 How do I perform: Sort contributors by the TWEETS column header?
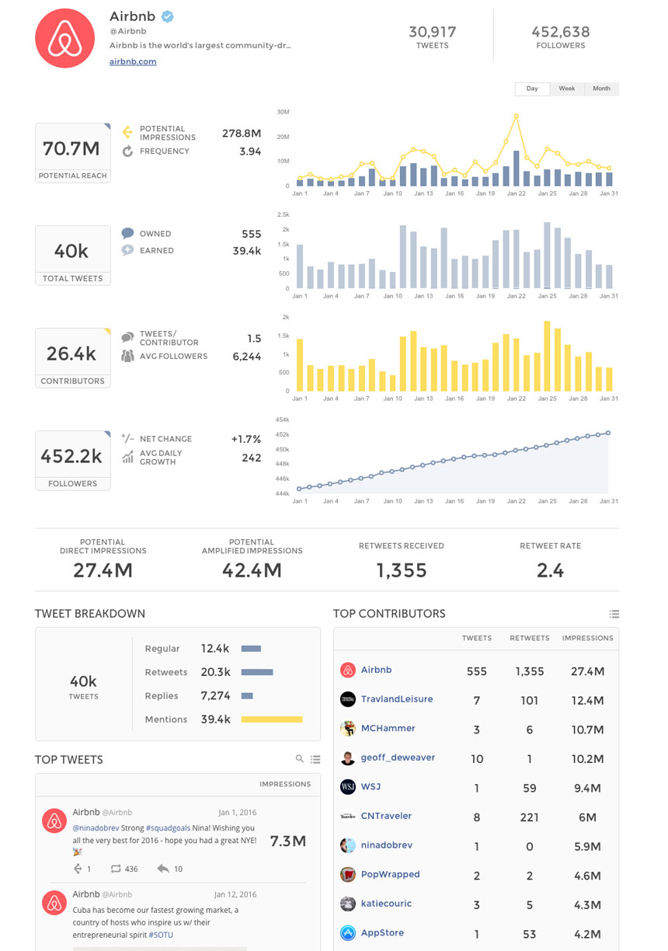tap(477, 638)
